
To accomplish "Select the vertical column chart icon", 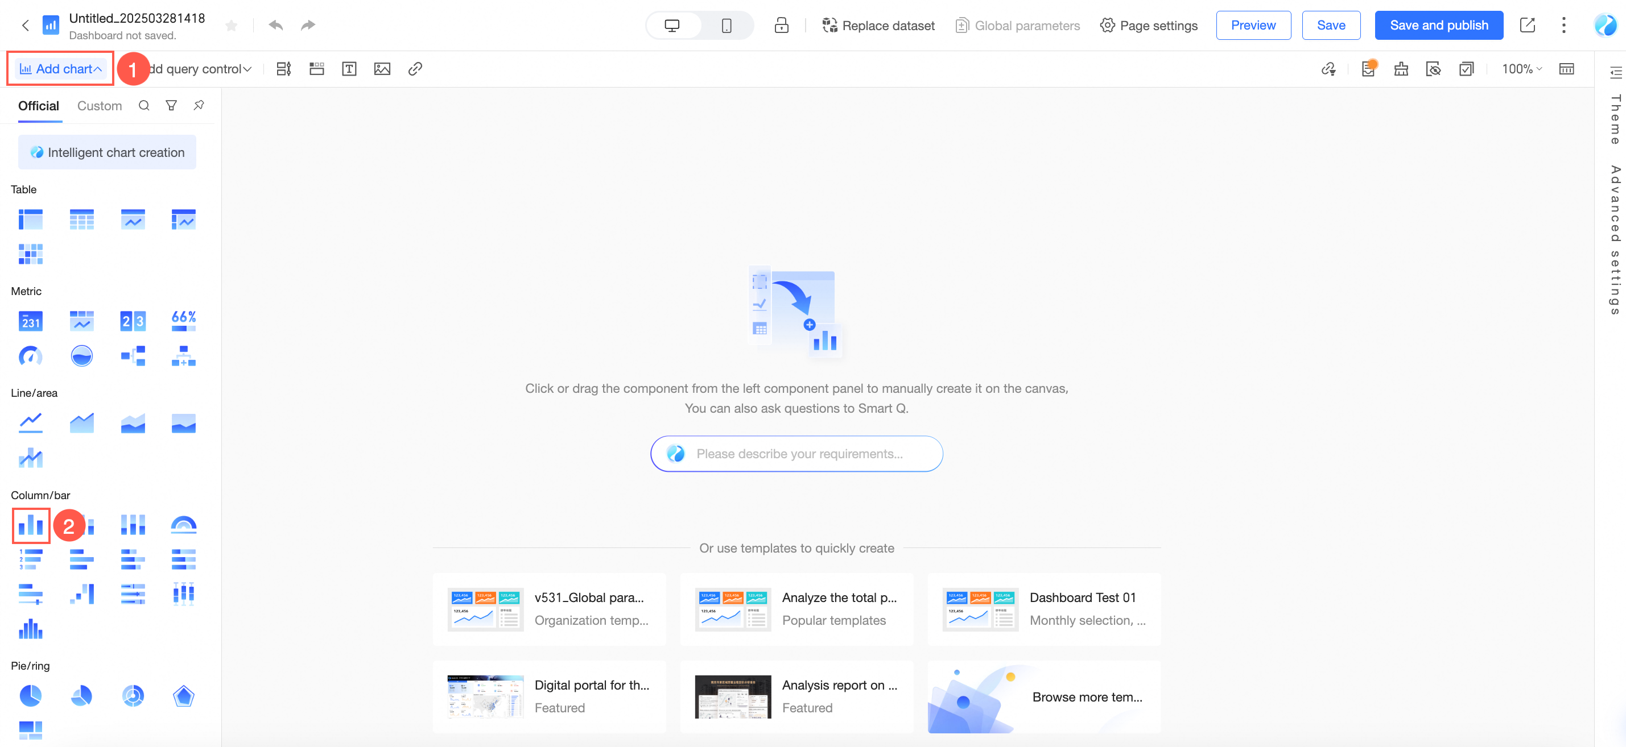I will pos(30,524).
